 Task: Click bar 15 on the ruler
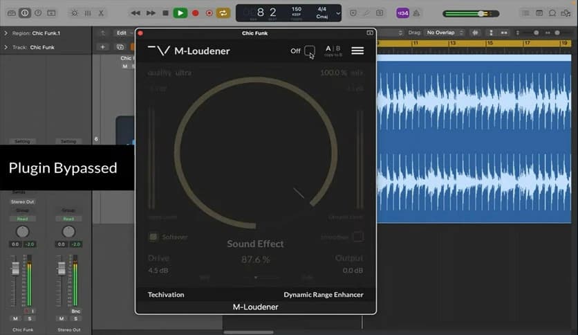(x=490, y=43)
